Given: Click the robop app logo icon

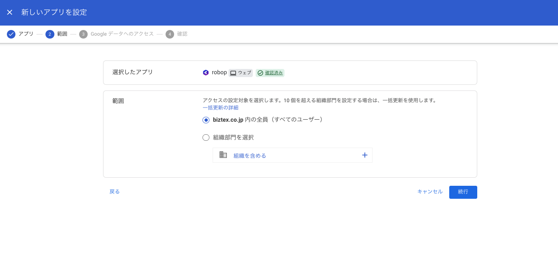Looking at the screenshot, I should [206, 73].
